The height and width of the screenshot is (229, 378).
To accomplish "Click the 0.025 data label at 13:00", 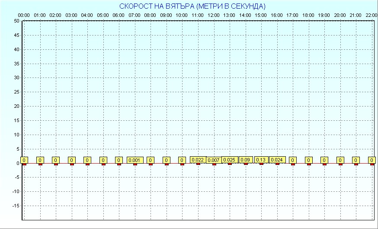I will click(x=229, y=160).
